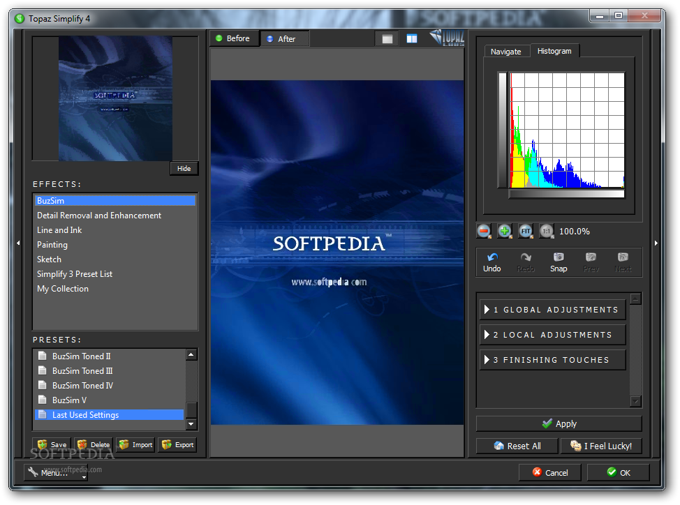Undo the last change
Viewport: 680px width, 505px height.
pyautogui.click(x=491, y=262)
